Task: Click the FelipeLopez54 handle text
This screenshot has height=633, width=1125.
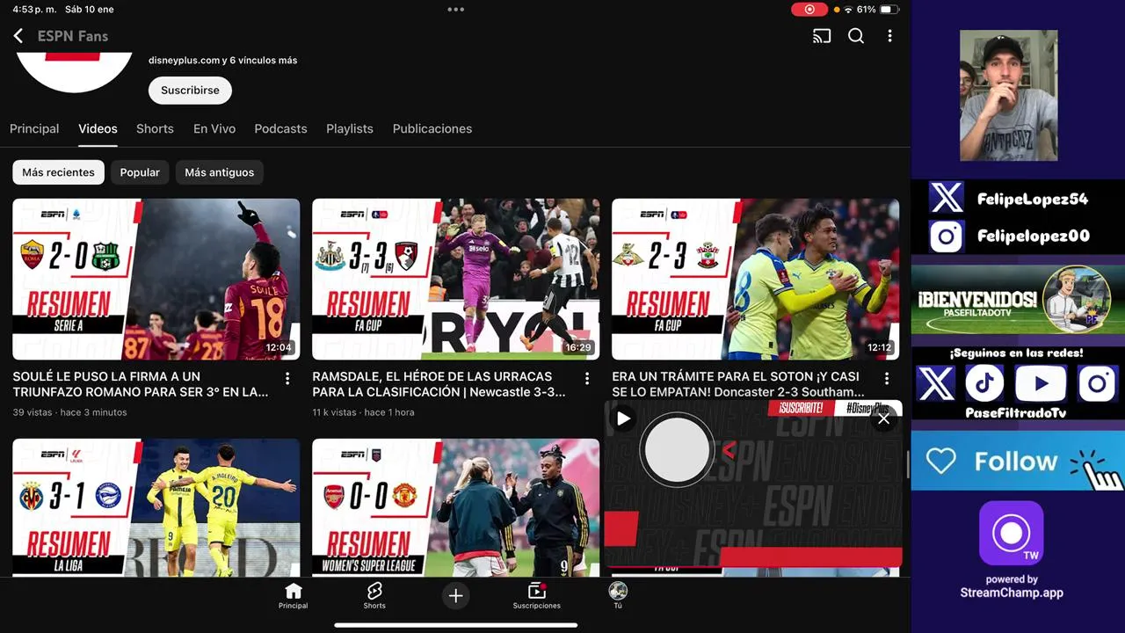Action: coord(1033,200)
